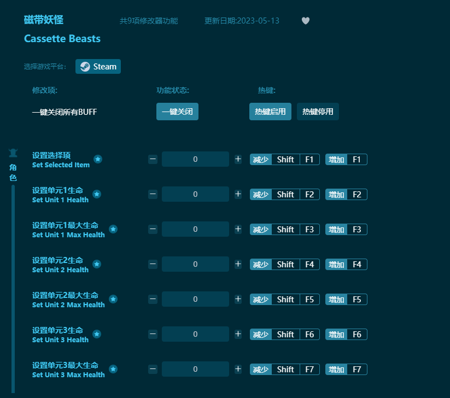This screenshot has width=450, height=398.
Task: Click the star beside Set Unit 2 Max Health
Action: [113, 300]
